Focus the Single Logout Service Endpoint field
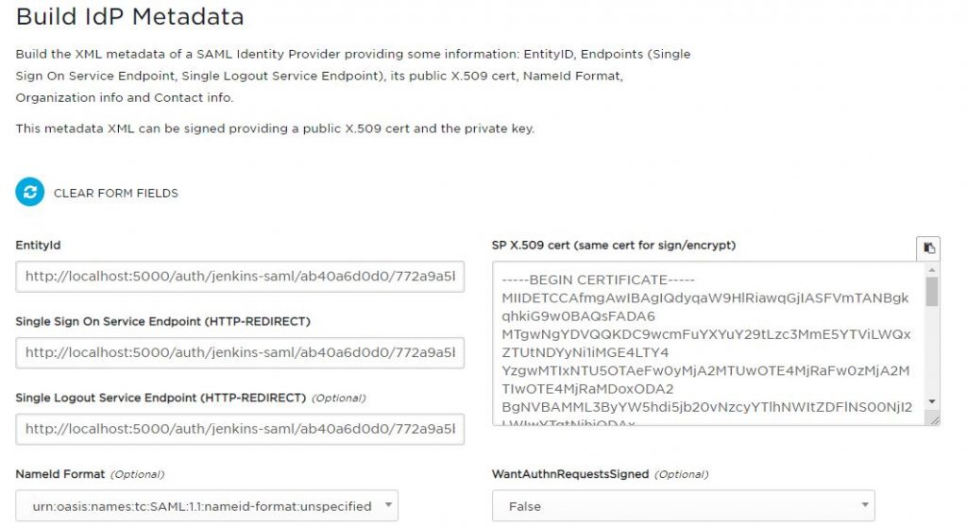Screen dimensions: 967x527 pos(240,429)
